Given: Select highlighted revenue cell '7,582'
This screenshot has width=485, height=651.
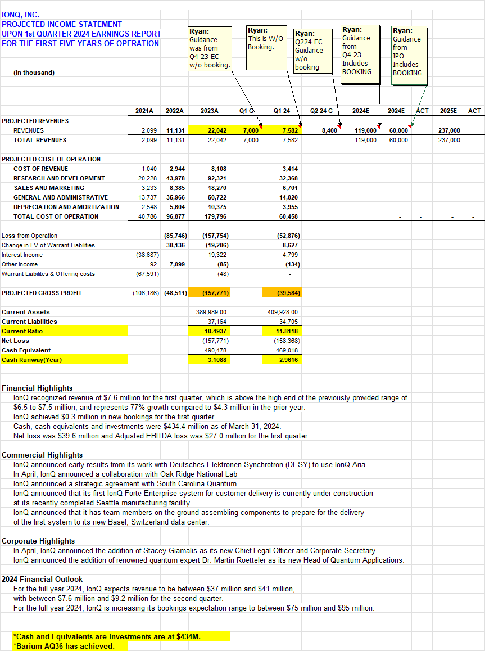Looking at the screenshot, I should pyautogui.click(x=282, y=130).
